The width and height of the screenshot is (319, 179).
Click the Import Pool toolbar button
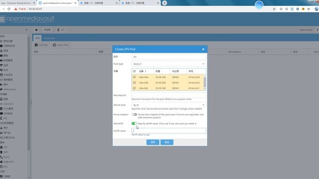coord(61,45)
